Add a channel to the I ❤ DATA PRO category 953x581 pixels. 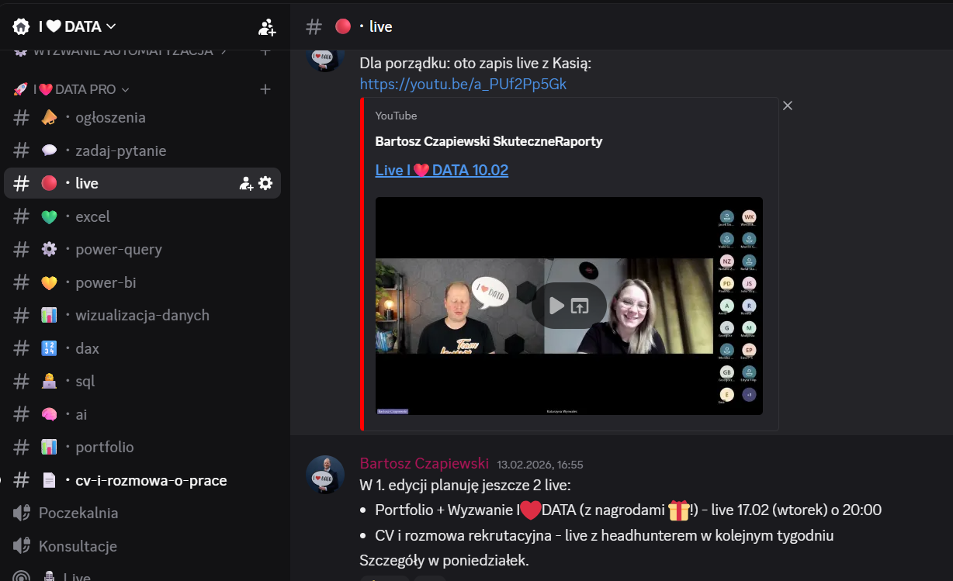pyautogui.click(x=265, y=89)
